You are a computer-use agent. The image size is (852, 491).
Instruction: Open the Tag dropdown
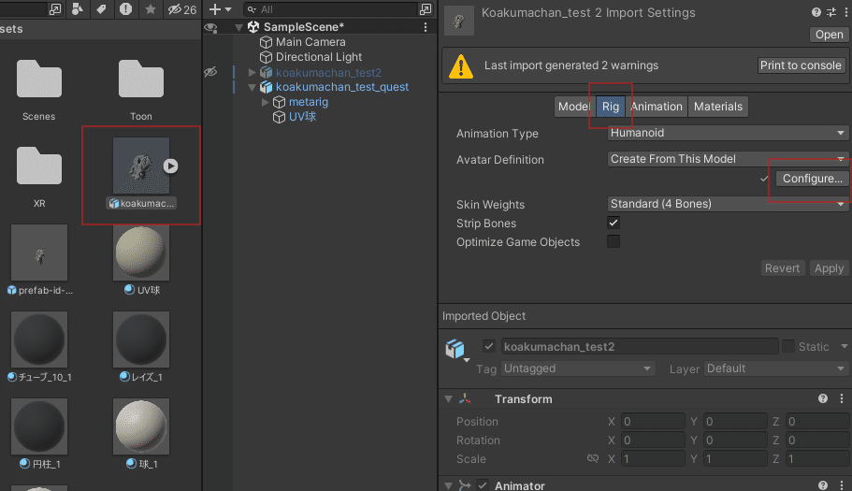point(578,368)
